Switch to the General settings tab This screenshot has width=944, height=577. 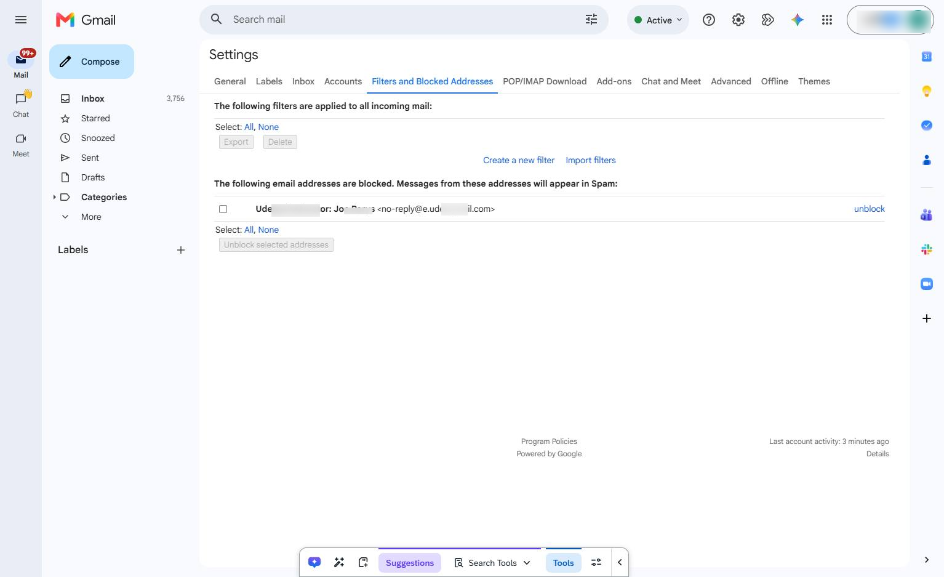(x=230, y=81)
